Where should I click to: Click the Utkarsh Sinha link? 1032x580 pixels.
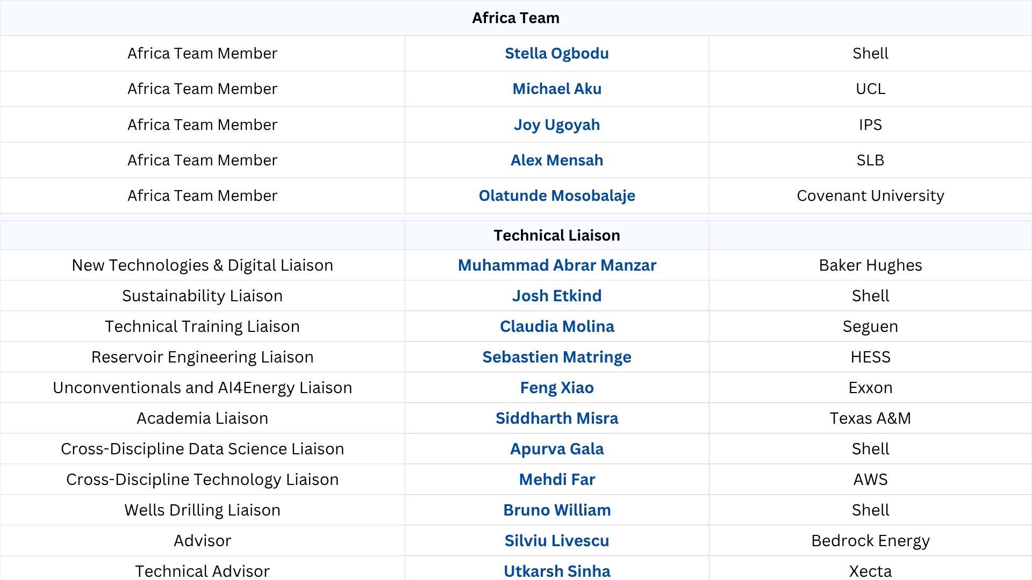[556, 571]
